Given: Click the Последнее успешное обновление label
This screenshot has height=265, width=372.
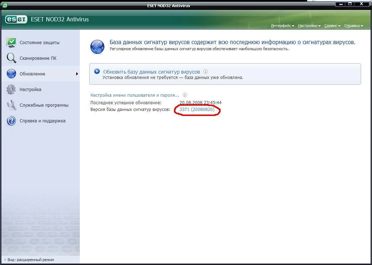Looking at the screenshot, I should pos(126,103).
